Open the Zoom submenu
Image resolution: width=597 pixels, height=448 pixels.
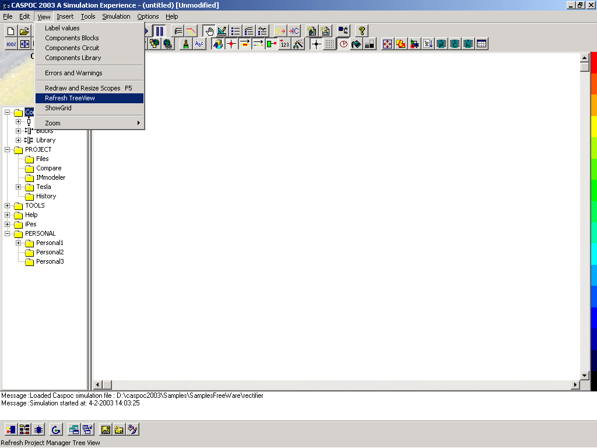pyautogui.click(x=89, y=123)
